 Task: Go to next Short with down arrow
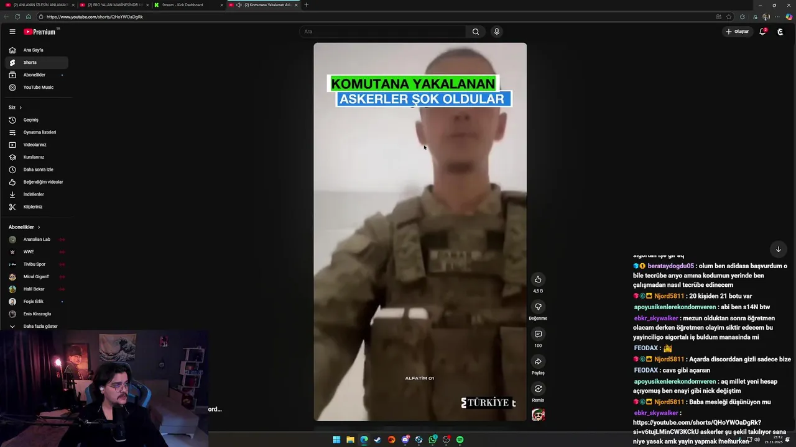coord(778,249)
